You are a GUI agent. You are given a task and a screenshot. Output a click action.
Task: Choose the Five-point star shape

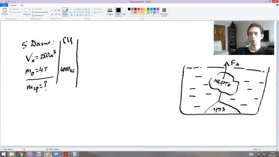coord(78,15)
